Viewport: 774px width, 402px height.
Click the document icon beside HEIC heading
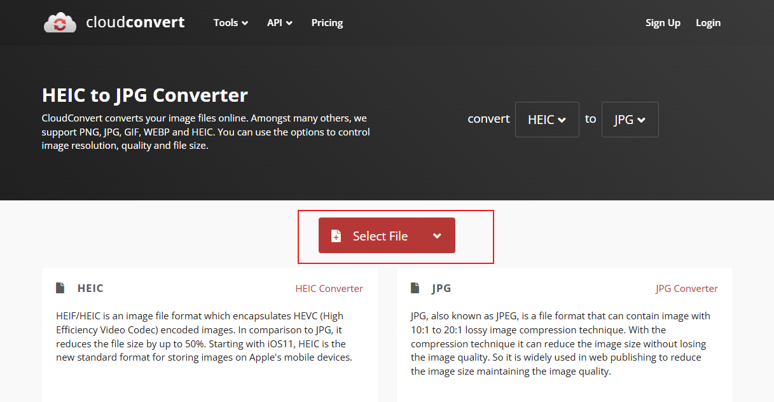point(60,288)
